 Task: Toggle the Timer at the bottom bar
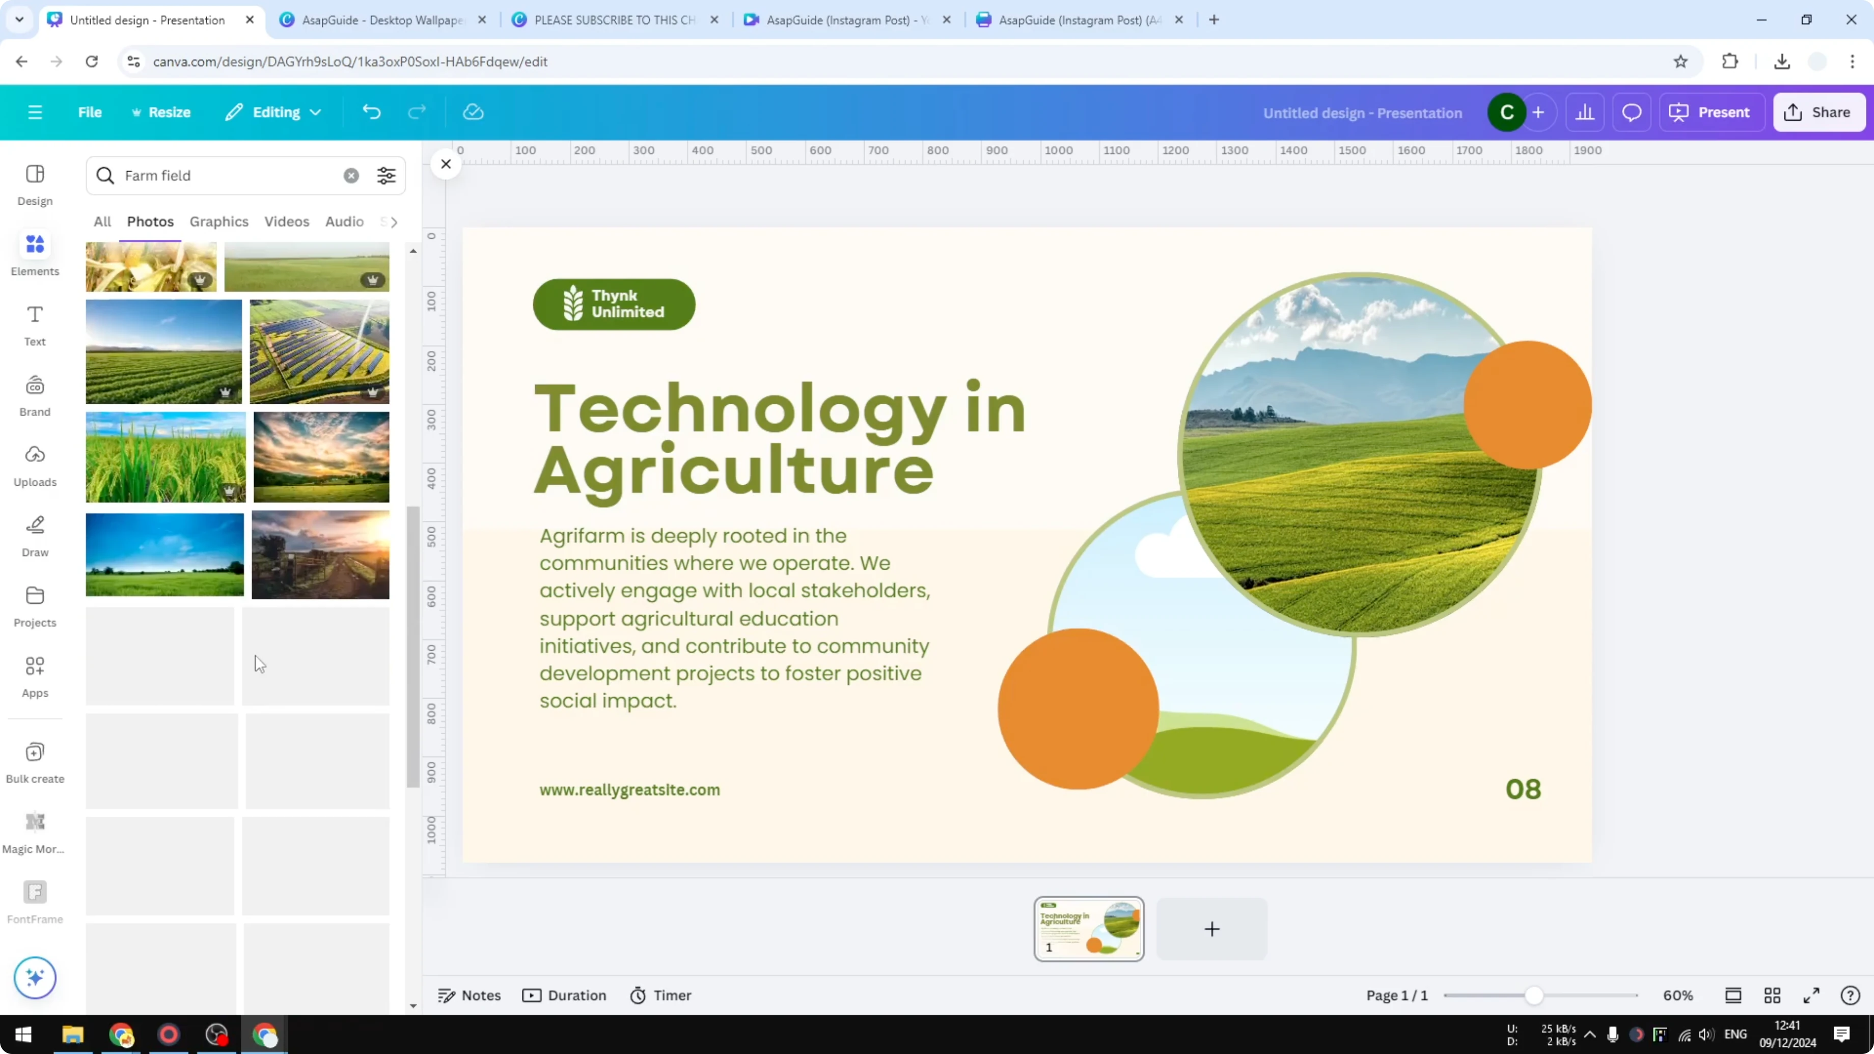tap(660, 995)
